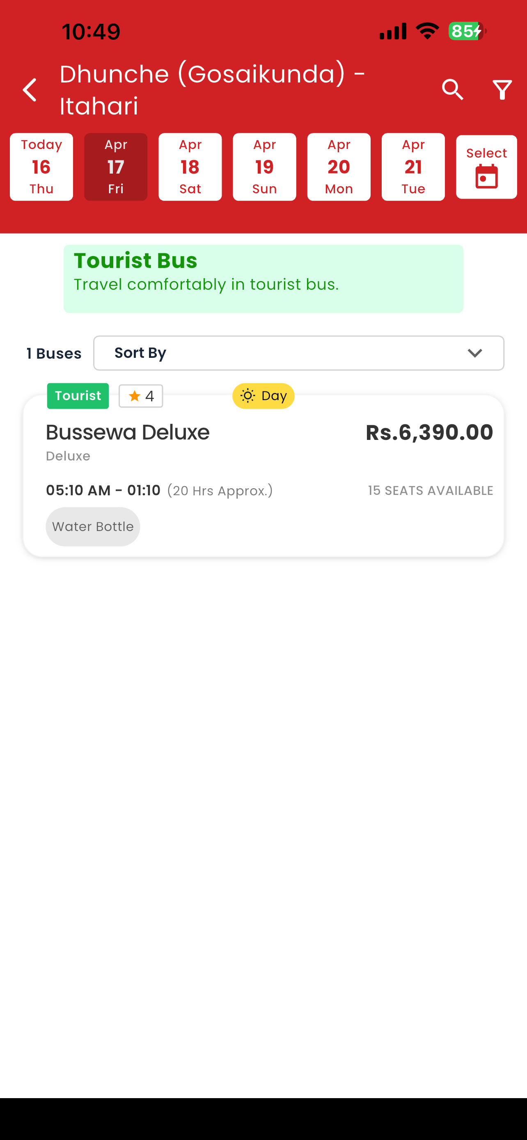Expand the Sort By dropdown
The image size is (527, 1140).
[x=299, y=353]
